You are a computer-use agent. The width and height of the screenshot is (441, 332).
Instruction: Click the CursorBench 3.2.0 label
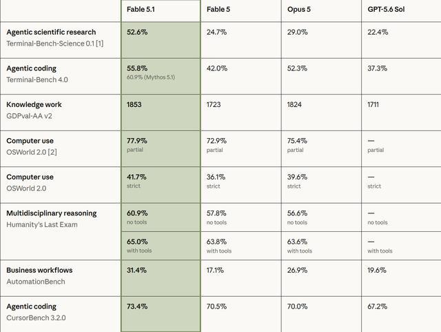point(36,318)
